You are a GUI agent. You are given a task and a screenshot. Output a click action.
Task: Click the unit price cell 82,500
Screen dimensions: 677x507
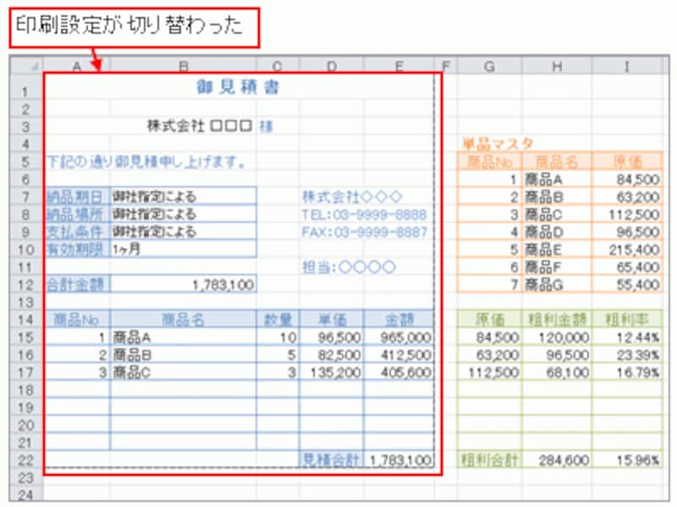[x=332, y=355]
